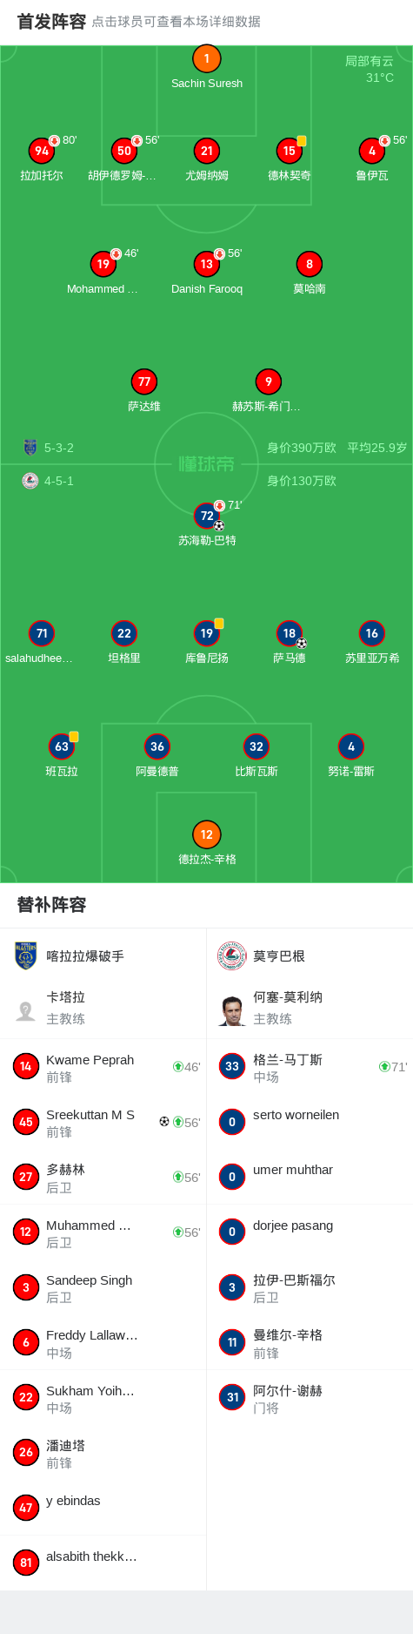Tap goalkeeper 12 德拉杰-辛格 orange badge

pyautogui.click(x=207, y=834)
